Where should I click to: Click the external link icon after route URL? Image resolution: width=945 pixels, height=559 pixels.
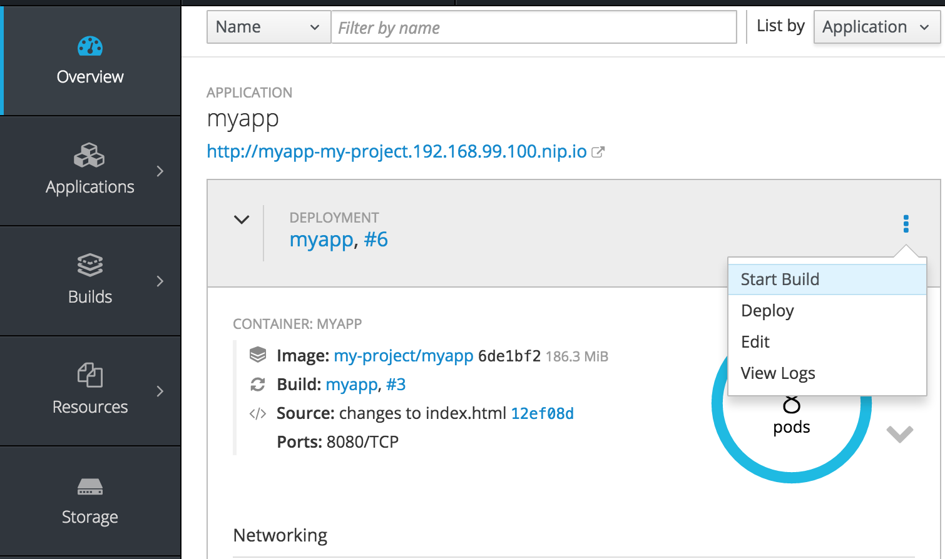598,152
